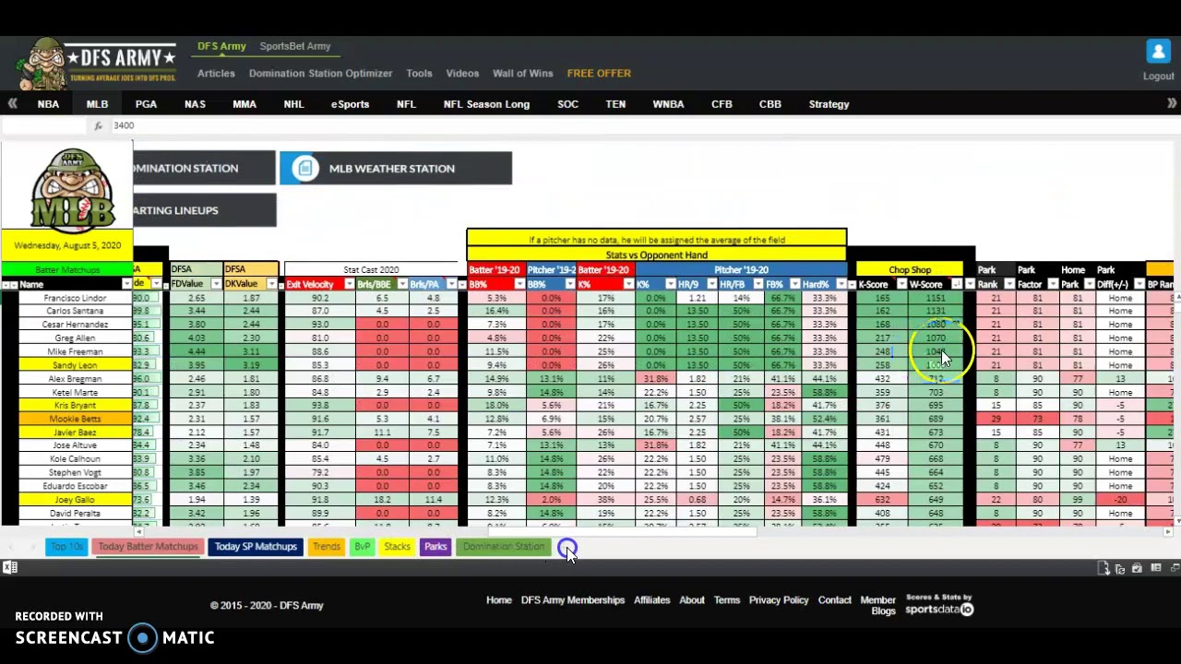Click the formula bar value 3400
1181x664 pixels.
124,125
